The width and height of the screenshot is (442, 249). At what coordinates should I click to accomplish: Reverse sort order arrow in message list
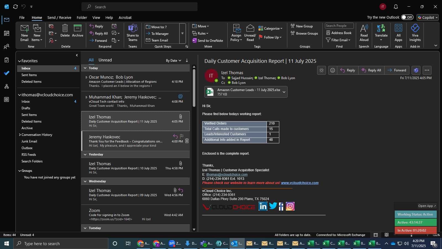pos(187,60)
